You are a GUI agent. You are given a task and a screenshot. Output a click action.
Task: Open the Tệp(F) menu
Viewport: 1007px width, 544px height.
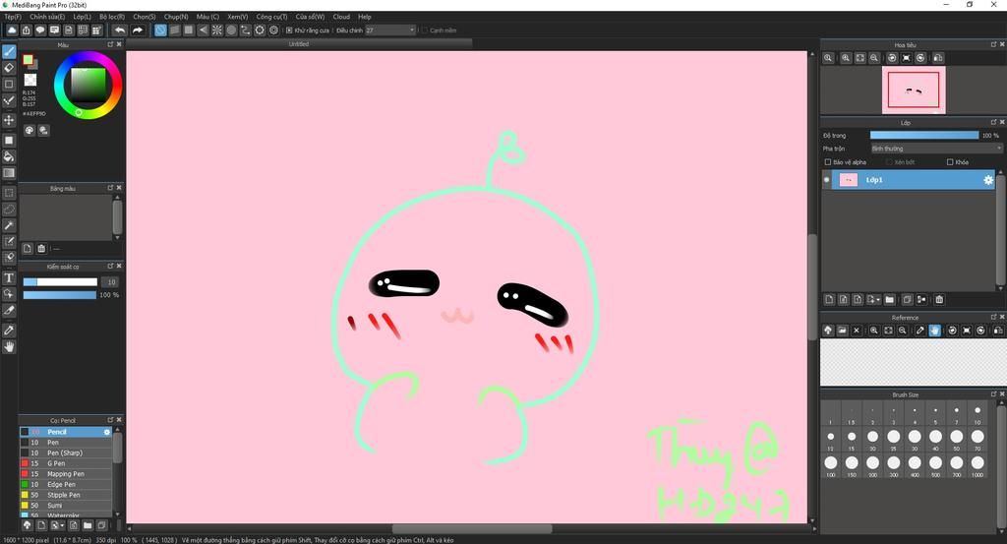click(12, 17)
